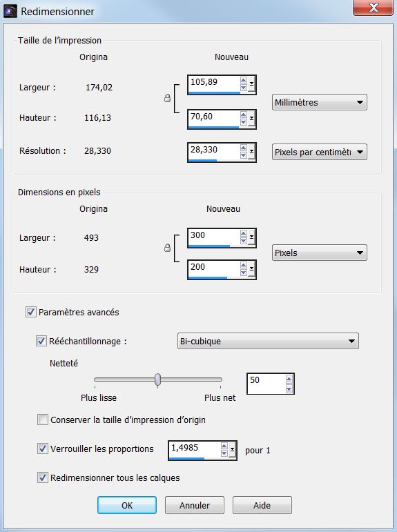The height and width of the screenshot is (532, 397).
Task: Increase print width using the up arrow
Action: tap(243, 81)
